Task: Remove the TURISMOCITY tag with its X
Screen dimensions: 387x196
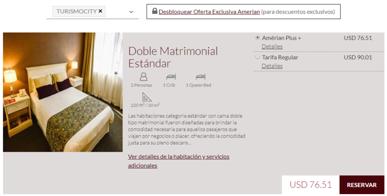Action: pos(100,11)
